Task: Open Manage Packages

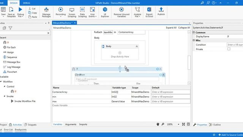Action: [x=46, y=12]
